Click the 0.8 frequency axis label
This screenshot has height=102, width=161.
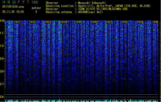coord(2,71)
